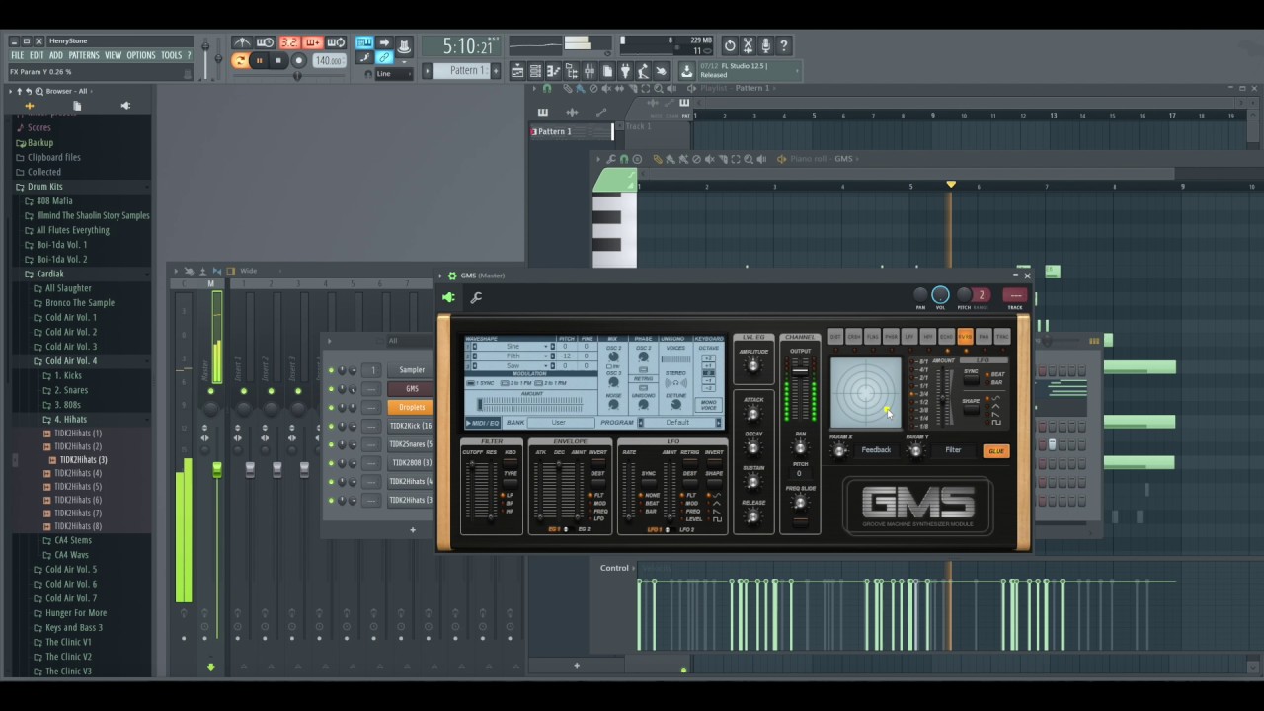Click the microphone recording icon
This screenshot has width=1264, height=711.
click(765, 45)
